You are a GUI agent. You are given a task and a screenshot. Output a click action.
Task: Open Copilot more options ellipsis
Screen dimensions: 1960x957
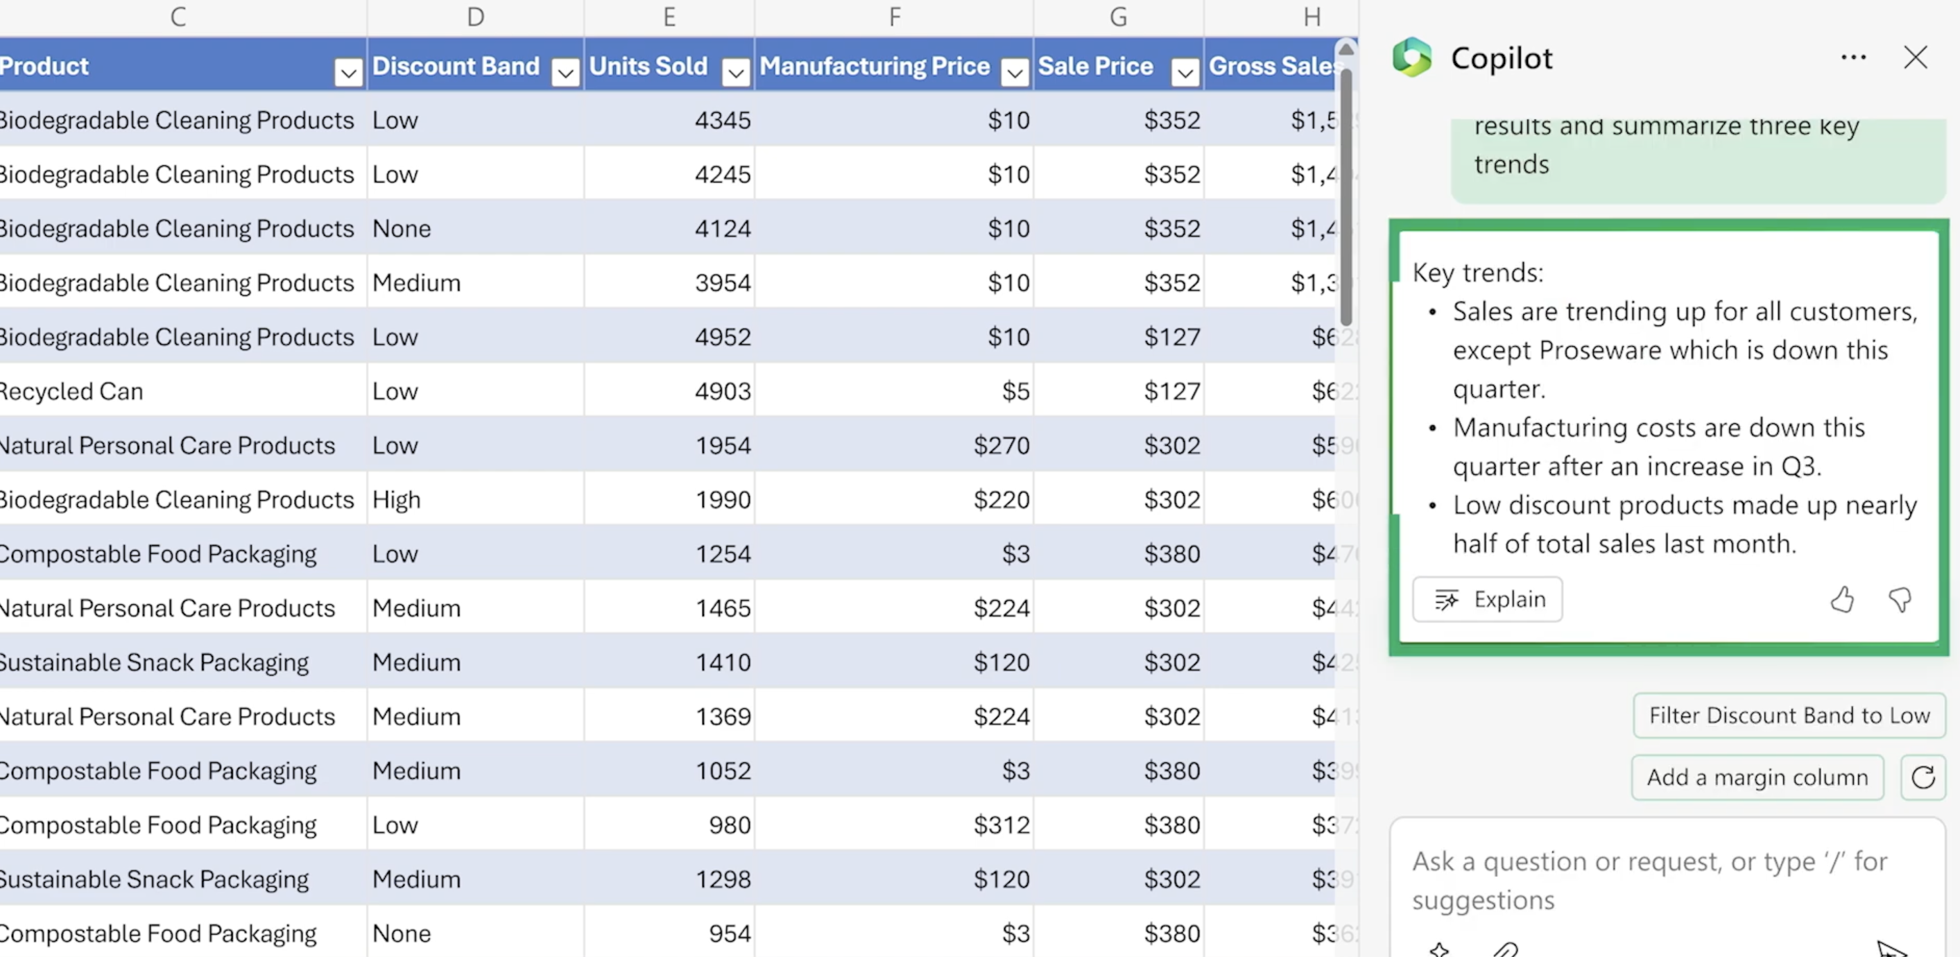1852,58
